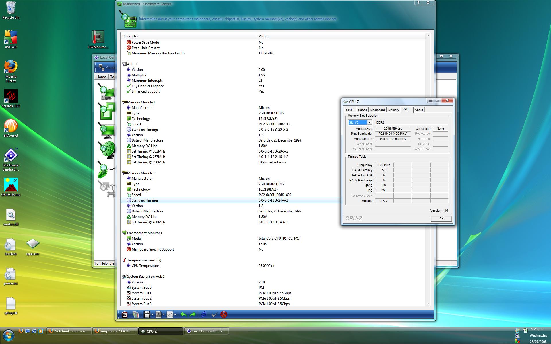Open the Recycle Bin desktop icon
Viewport: 551px width, 344px height.
(x=11, y=10)
